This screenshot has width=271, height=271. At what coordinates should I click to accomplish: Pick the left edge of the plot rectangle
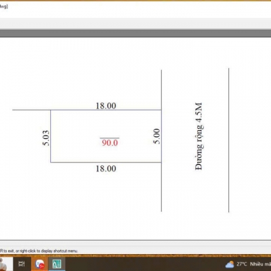pyautogui.click(x=50, y=136)
